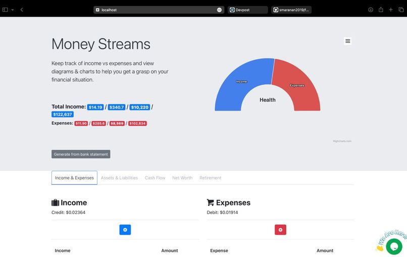Open the chart hamburger context menu
The image size is (407, 257).
coord(347,41)
